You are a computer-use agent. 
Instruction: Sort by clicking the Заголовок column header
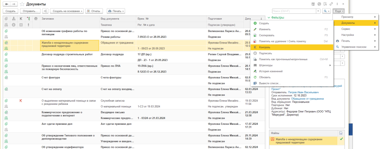48,18
